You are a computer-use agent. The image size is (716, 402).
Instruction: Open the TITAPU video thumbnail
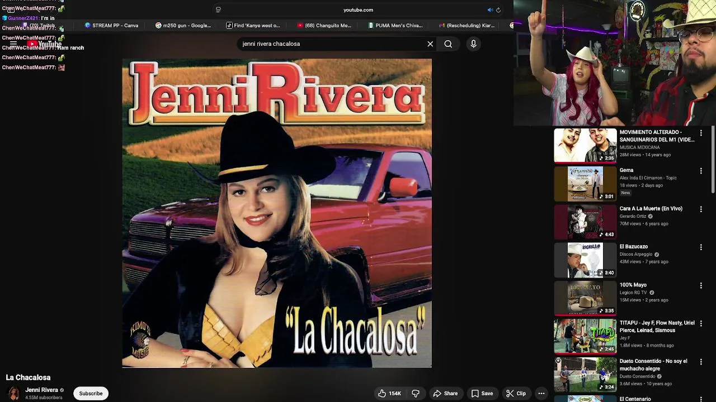585,336
